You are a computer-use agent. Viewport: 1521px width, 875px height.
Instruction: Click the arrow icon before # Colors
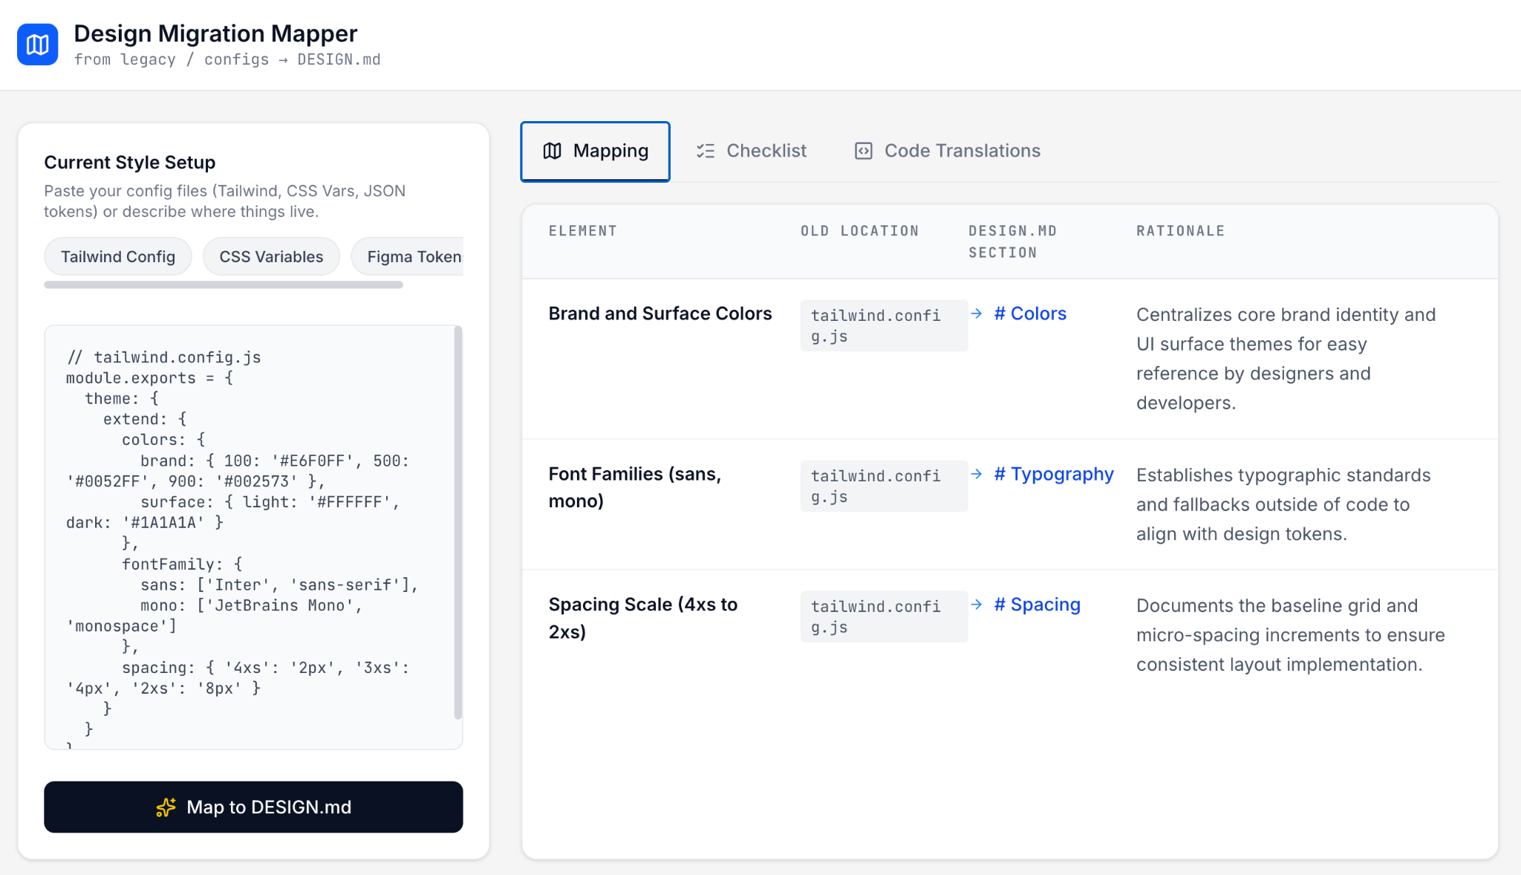point(977,313)
